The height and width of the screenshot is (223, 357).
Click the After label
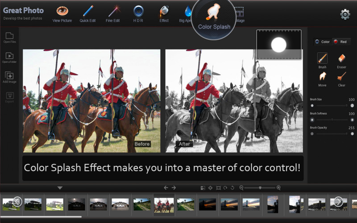(x=184, y=144)
